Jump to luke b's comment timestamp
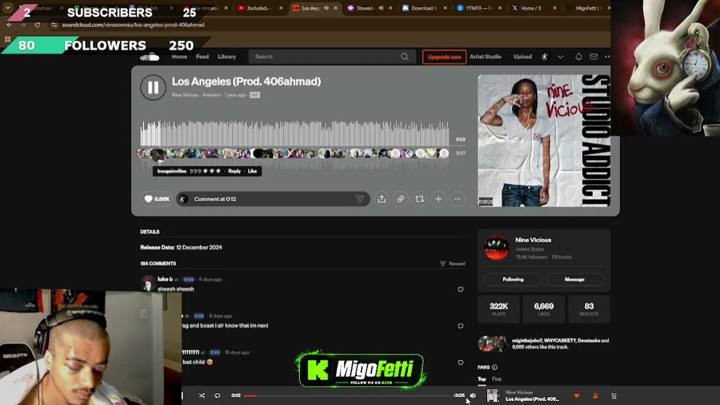The height and width of the screenshot is (405, 720). 188,280
